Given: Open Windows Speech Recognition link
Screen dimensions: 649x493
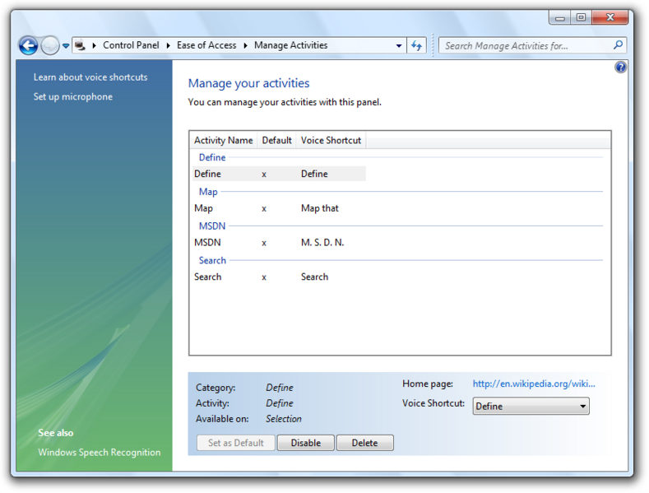Looking at the screenshot, I should click(x=100, y=453).
